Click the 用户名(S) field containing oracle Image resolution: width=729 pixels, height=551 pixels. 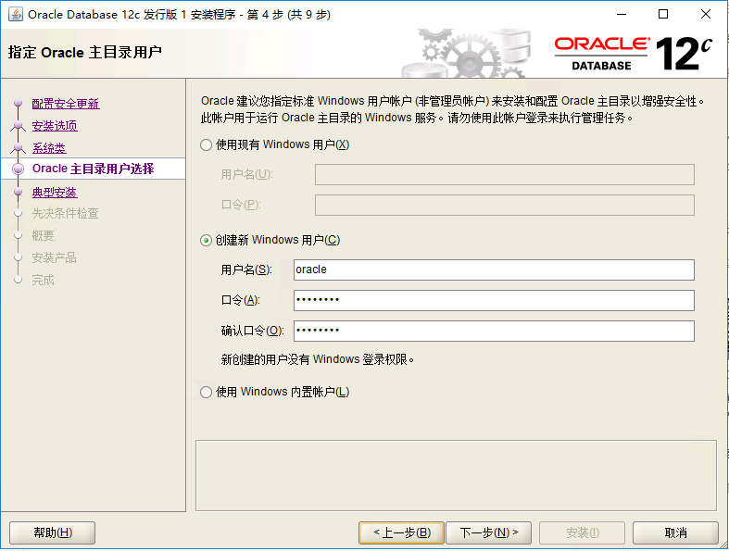coord(494,269)
